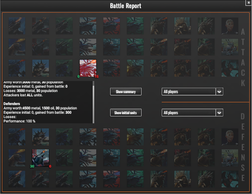Click the "Defenders" heading in the log
The width and height of the screenshot is (252, 194).
click(12, 104)
